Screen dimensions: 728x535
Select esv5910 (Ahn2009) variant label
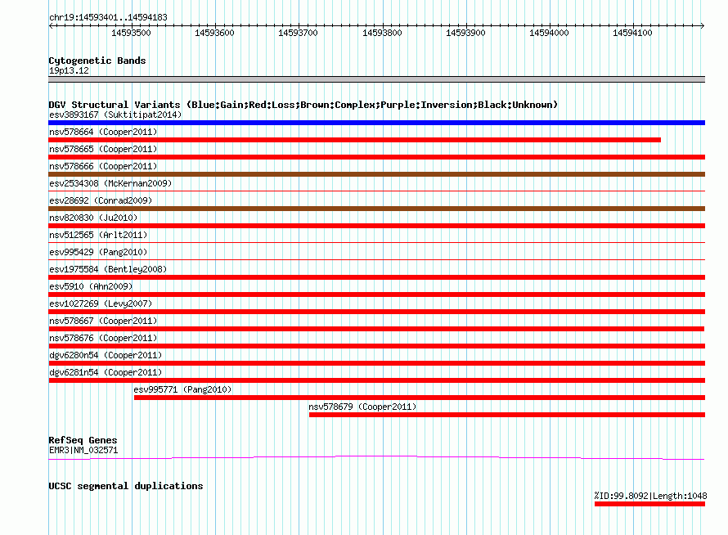click(91, 286)
